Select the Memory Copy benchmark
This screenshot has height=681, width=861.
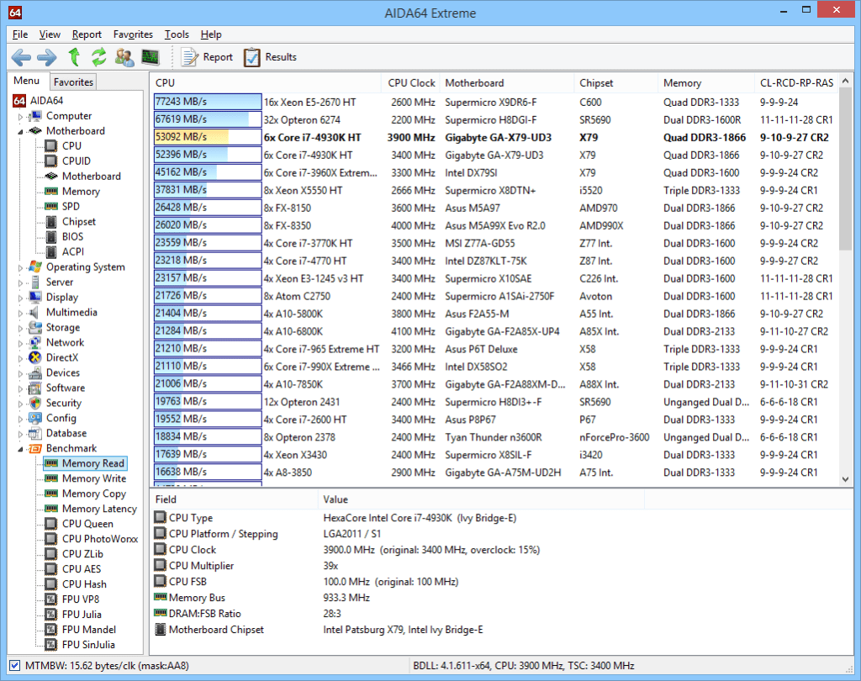pyautogui.click(x=94, y=494)
